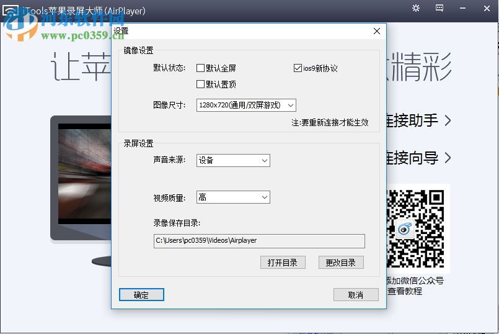Open the 声音来源 dropdown showing 设备
This screenshot has width=499, height=334.
pos(233,160)
